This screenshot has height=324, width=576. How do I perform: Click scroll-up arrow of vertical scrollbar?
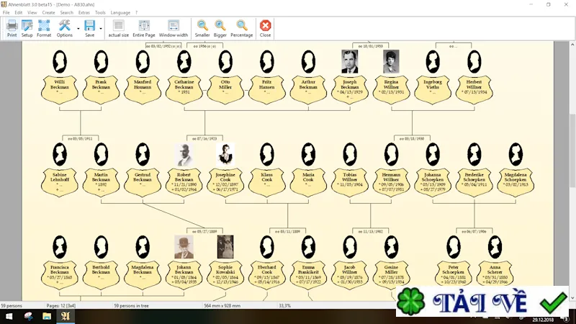pos(572,45)
